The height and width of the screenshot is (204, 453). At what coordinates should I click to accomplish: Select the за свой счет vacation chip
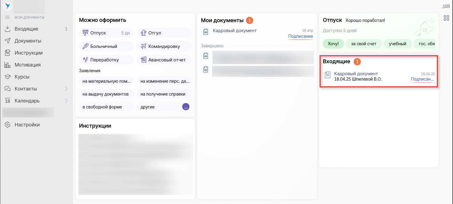click(364, 44)
